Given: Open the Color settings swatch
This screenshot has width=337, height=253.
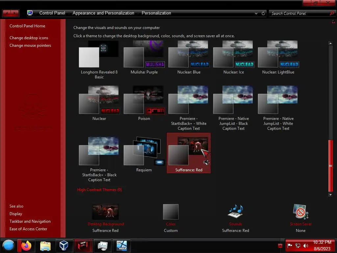Looking at the screenshot, I should point(171,212).
